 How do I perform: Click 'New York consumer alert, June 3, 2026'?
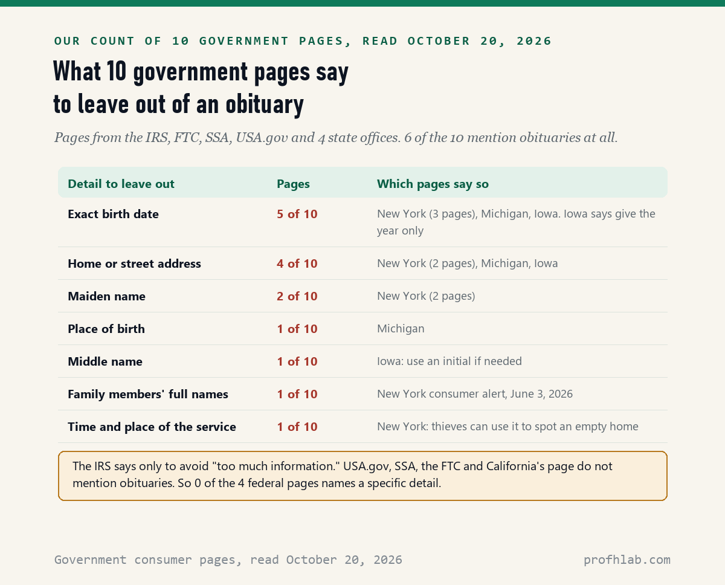(x=475, y=394)
